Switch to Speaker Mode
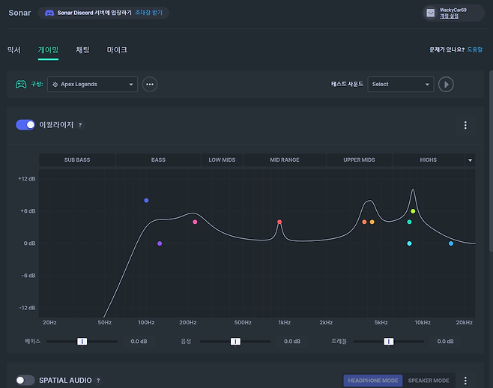The height and width of the screenshot is (388, 493). coord(430,381)
